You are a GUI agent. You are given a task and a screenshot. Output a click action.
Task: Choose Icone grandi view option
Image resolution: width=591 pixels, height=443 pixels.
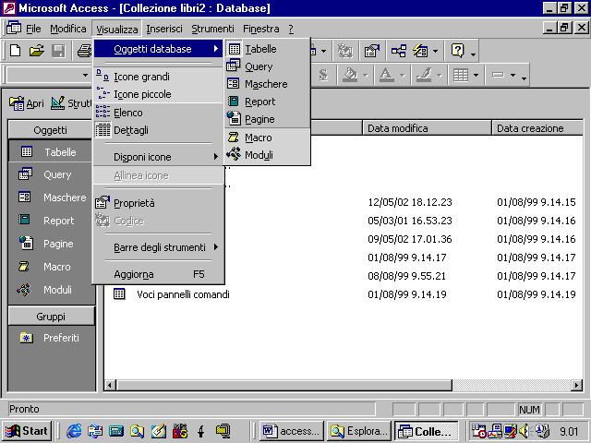(x=158, y=77)
